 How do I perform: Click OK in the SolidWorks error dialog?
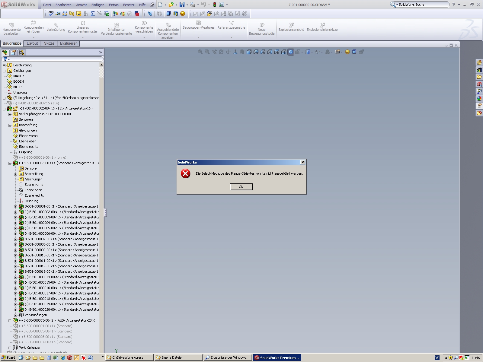[241, 187]
